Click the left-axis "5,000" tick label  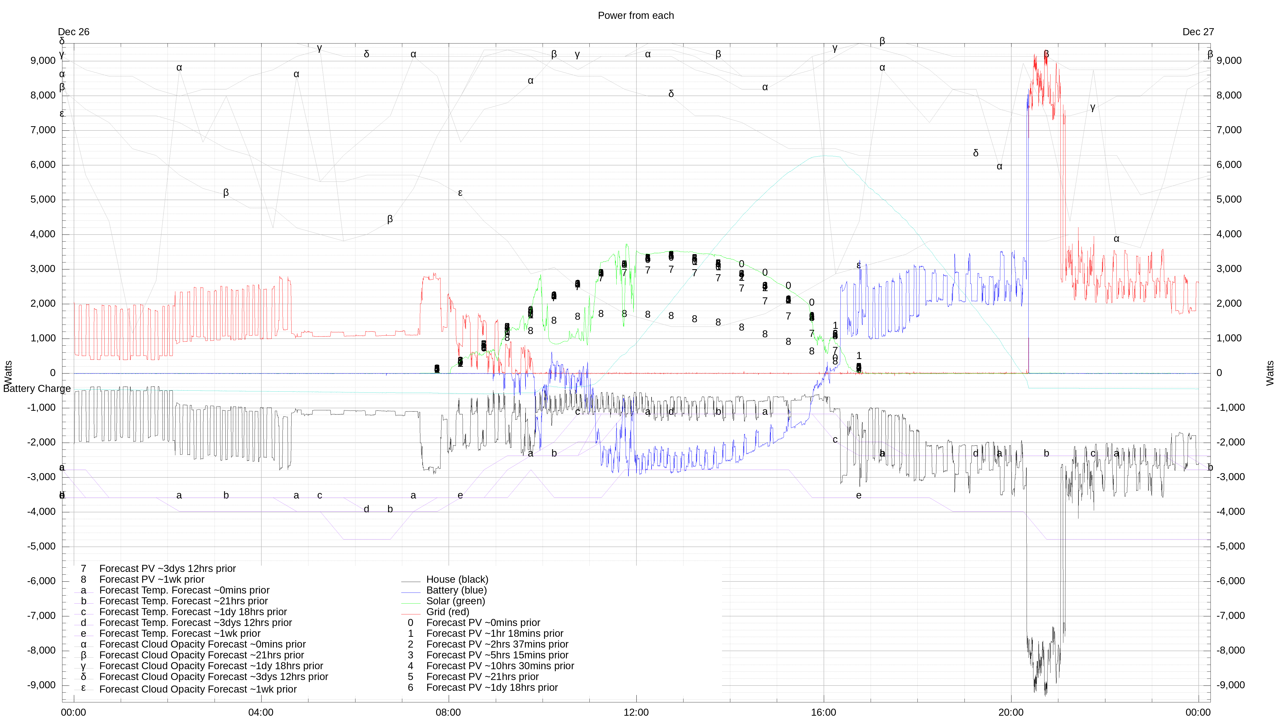[x=43, y=200]
